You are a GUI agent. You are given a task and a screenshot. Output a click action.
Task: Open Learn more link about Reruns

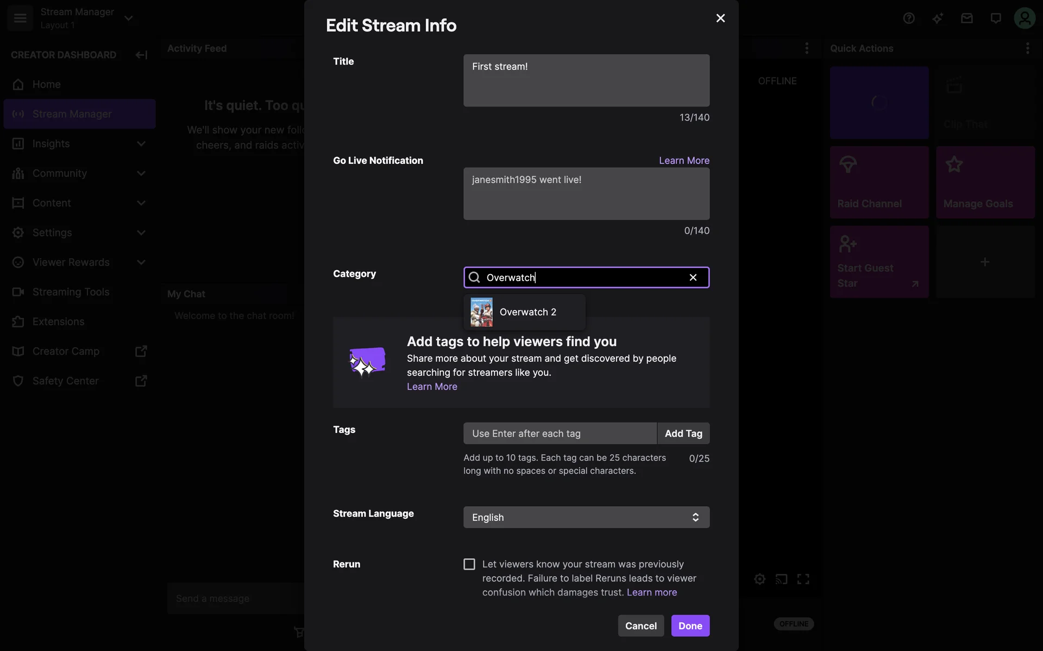651,592
